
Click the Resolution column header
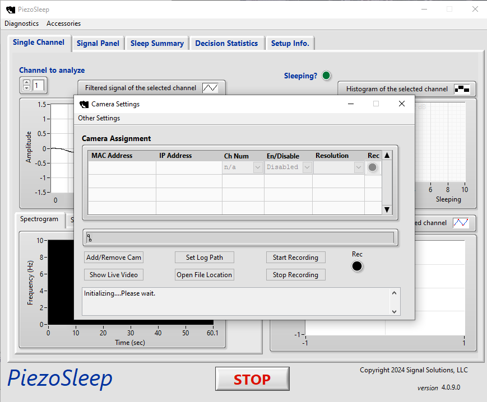tap(332, 156)
